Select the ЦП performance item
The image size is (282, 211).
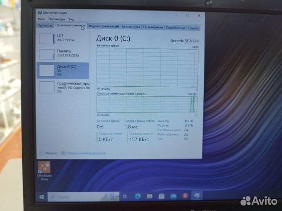point(63,38)
